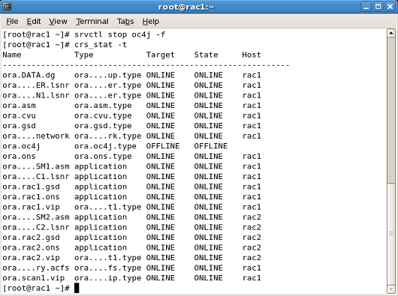The image size is (398, 296).
Task: Click the 'ora.oc4j.type' type value
Action: tap(105, 146)
